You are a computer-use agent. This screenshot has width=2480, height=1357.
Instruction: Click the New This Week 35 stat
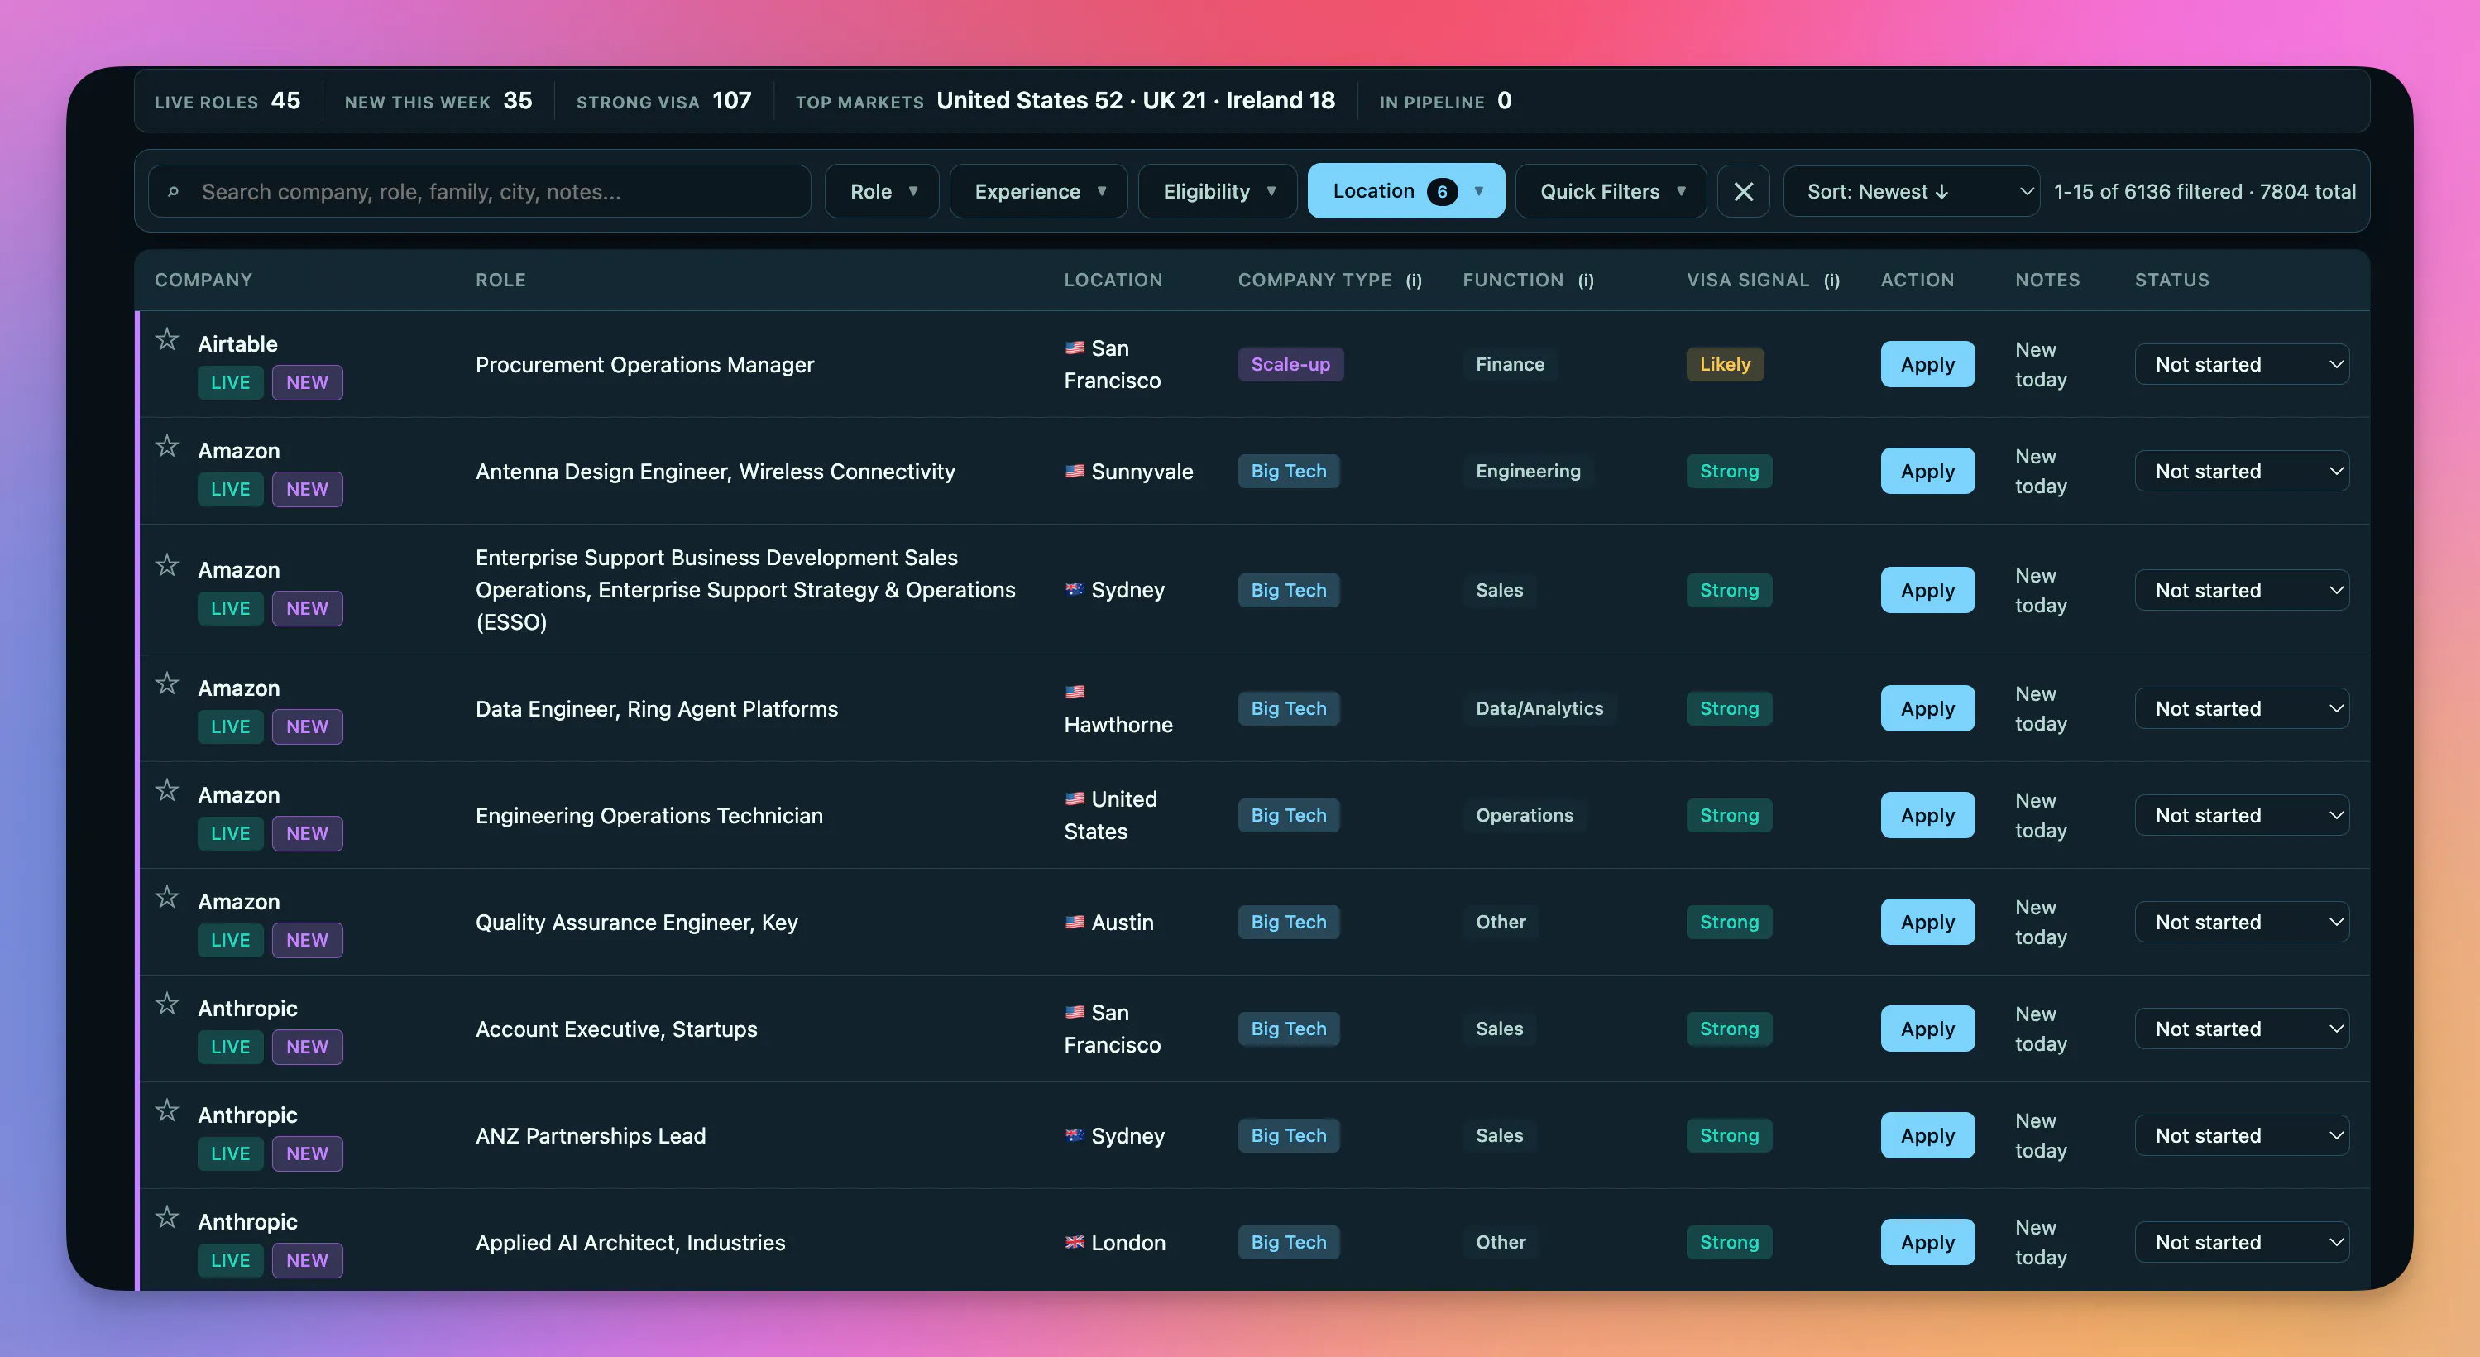[x=438, y=101]
